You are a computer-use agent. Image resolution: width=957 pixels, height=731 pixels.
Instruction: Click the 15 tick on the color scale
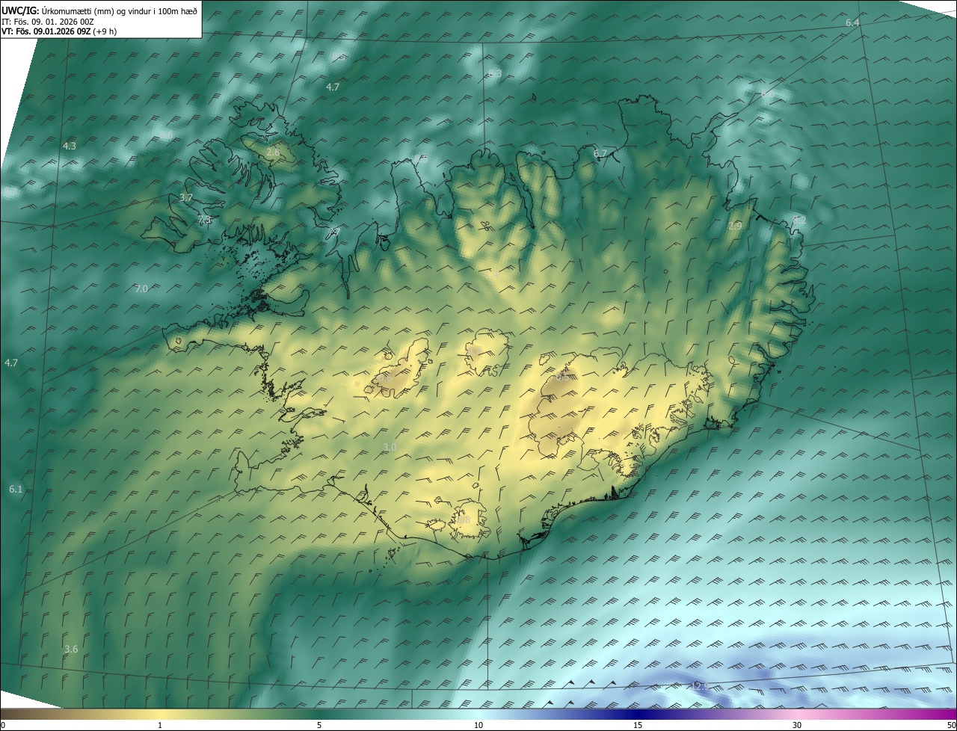pos(638,726)
